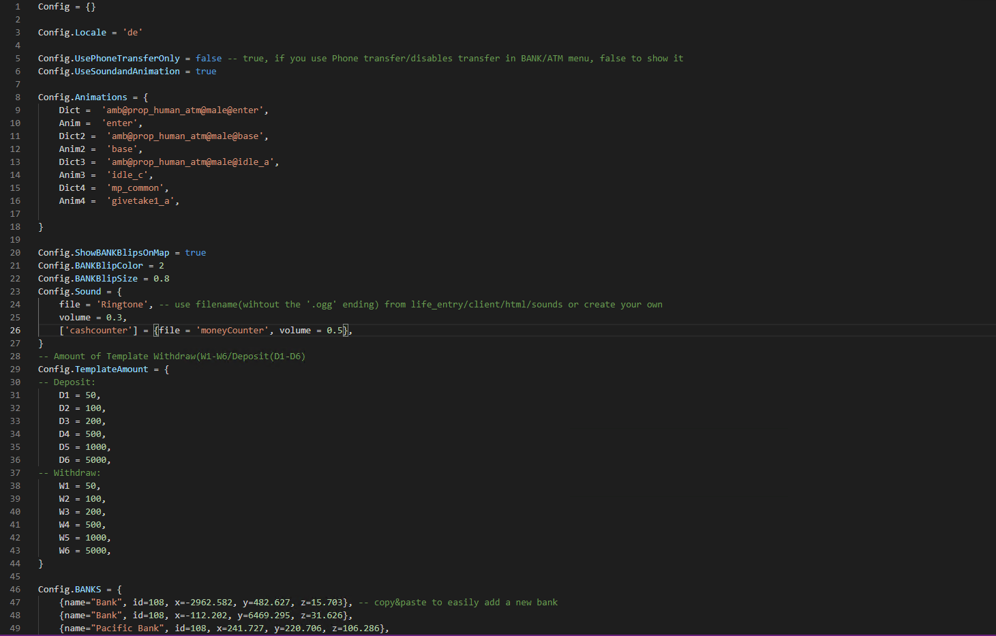Viewport: 996px width, 636px height.
Task: Click the 'Dict2' key name
Action: (72, 136)
